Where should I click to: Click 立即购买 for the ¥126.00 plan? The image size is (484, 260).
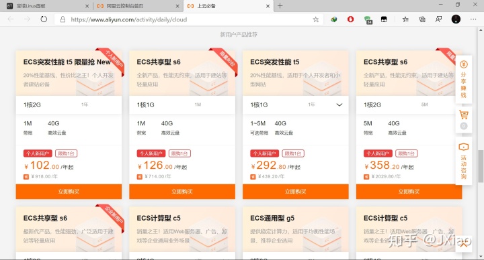(182, 192)
